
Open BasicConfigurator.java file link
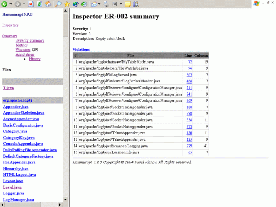pyautogui.click(x=23, y=125)
